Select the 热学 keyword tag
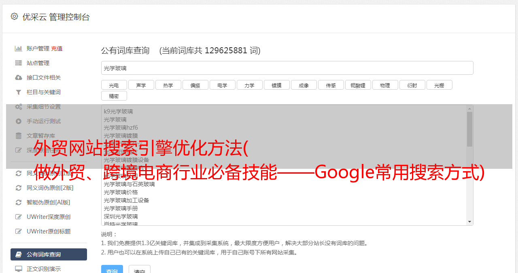Viewport: 518px width, 273px height. [168, 85]
